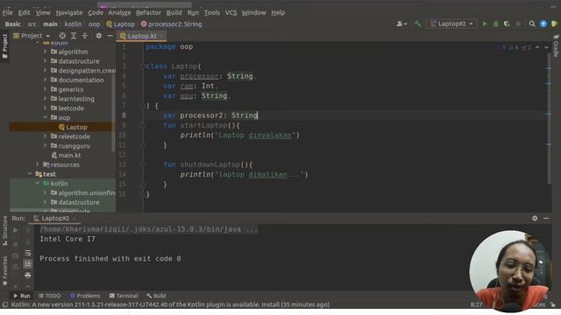Image resolution: width=561 pixels, height=315 pixels.
Task: Toggle Project tool window on left strip
Action: (4, 46)
